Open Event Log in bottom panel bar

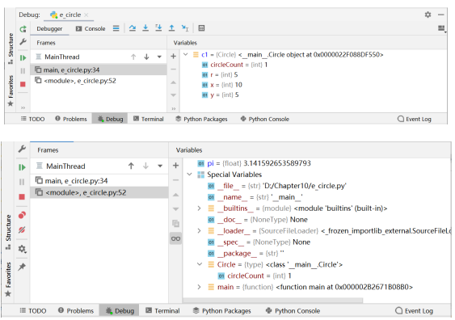414,311
